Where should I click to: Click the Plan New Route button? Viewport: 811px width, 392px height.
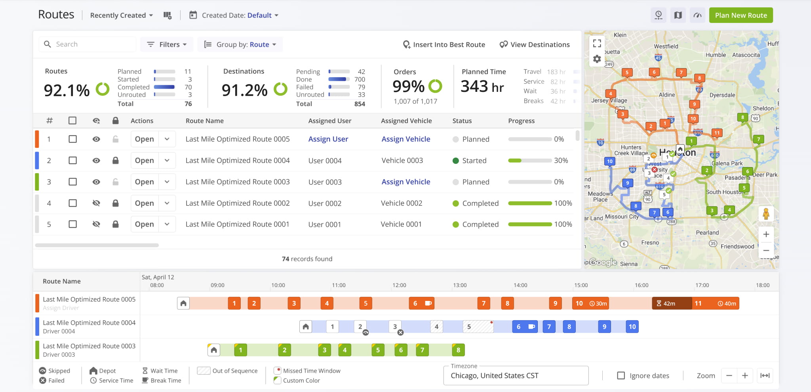pyautogui.click(x=741, y=15)
